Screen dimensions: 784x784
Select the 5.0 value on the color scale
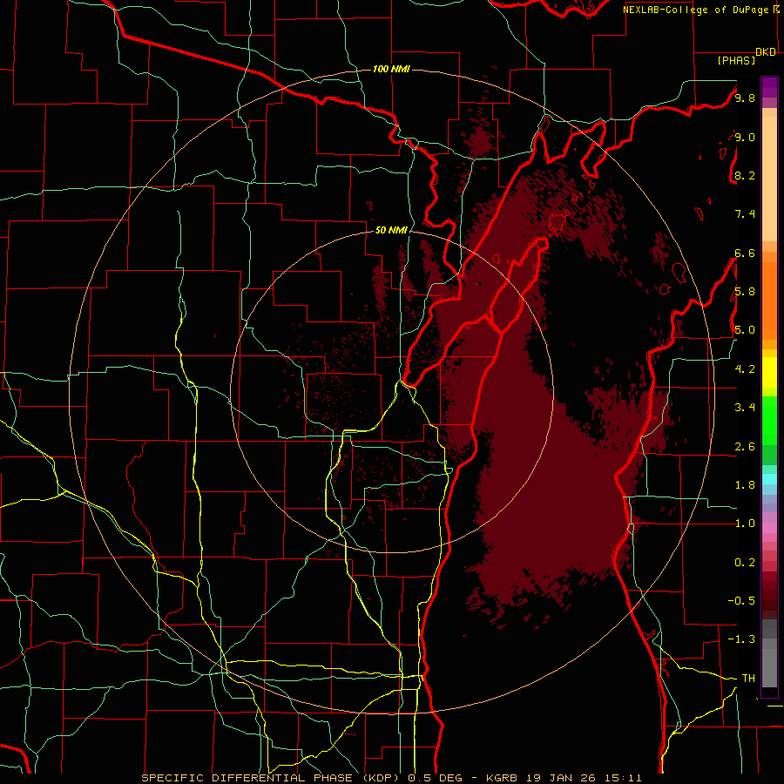745,330
